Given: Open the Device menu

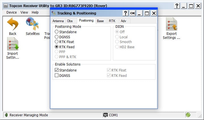Looking at the screenshot, I should (x=12, y=12).
